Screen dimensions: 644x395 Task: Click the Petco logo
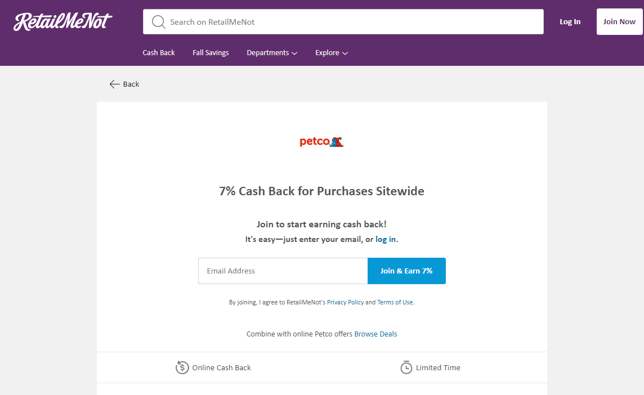[321, 142]
